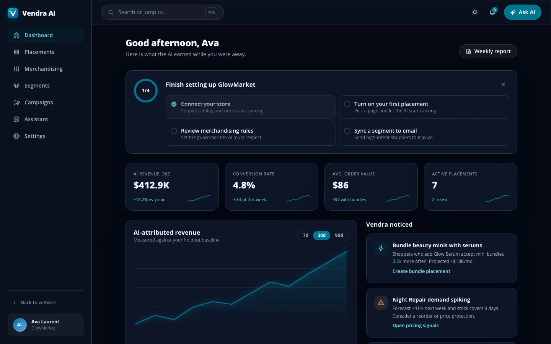The image size is (551, 344).
Task: Focus the Search or jump to field
Action: [x=162, y=12]
